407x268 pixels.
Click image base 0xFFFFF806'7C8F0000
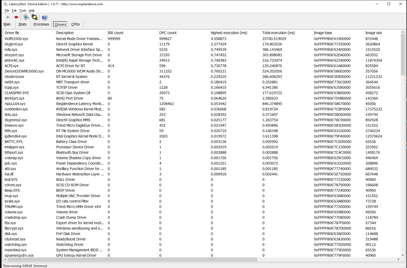tap(332, 109)
